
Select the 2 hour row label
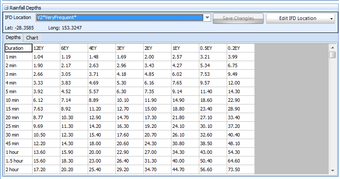coord(18,169)
